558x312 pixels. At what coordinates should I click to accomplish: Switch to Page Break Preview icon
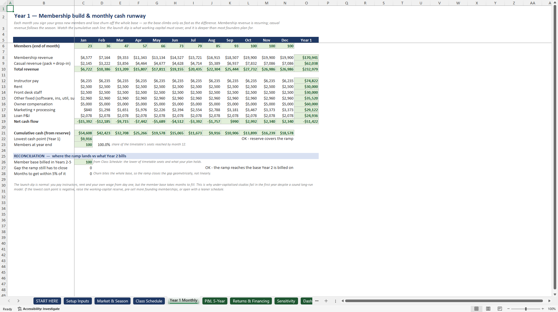point(500,309)
